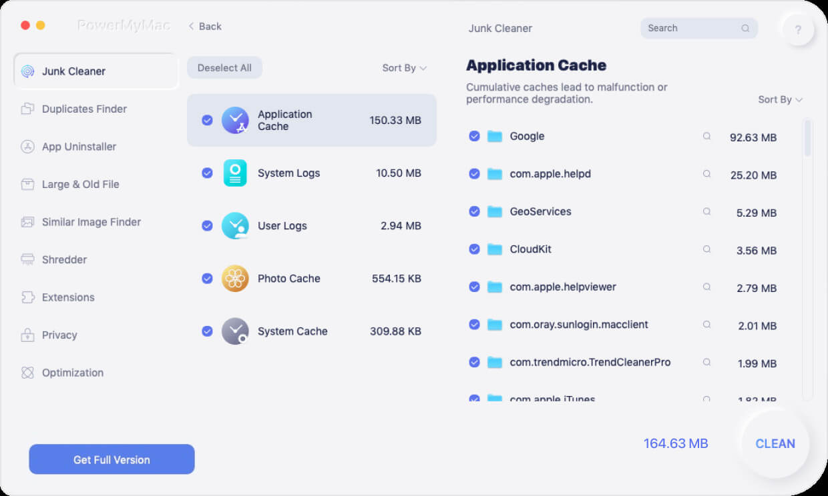Viewport: 828px width, 496px height.
Task: Uncheck the com.oray.sunlogin.macclient checkbox
Action: tap(474, 325)
